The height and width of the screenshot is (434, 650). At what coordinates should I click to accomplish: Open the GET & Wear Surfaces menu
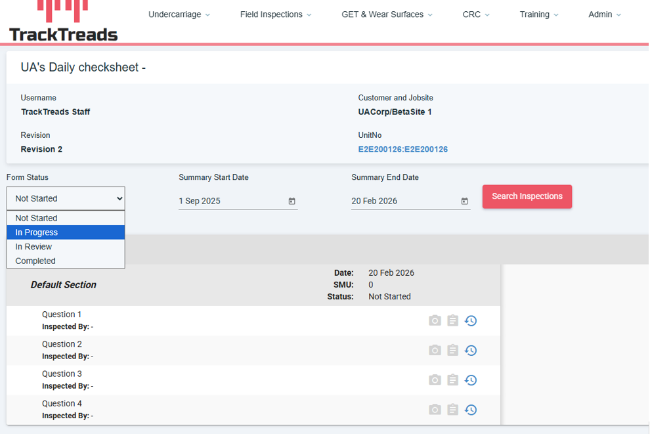[x=387, y=14]
